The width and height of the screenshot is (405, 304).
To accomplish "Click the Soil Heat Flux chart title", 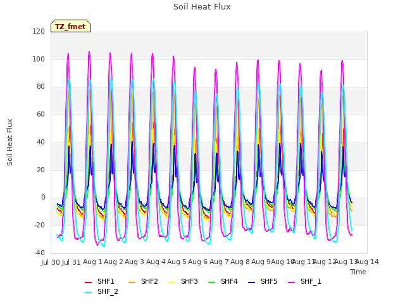I will [x=202, y=7].
